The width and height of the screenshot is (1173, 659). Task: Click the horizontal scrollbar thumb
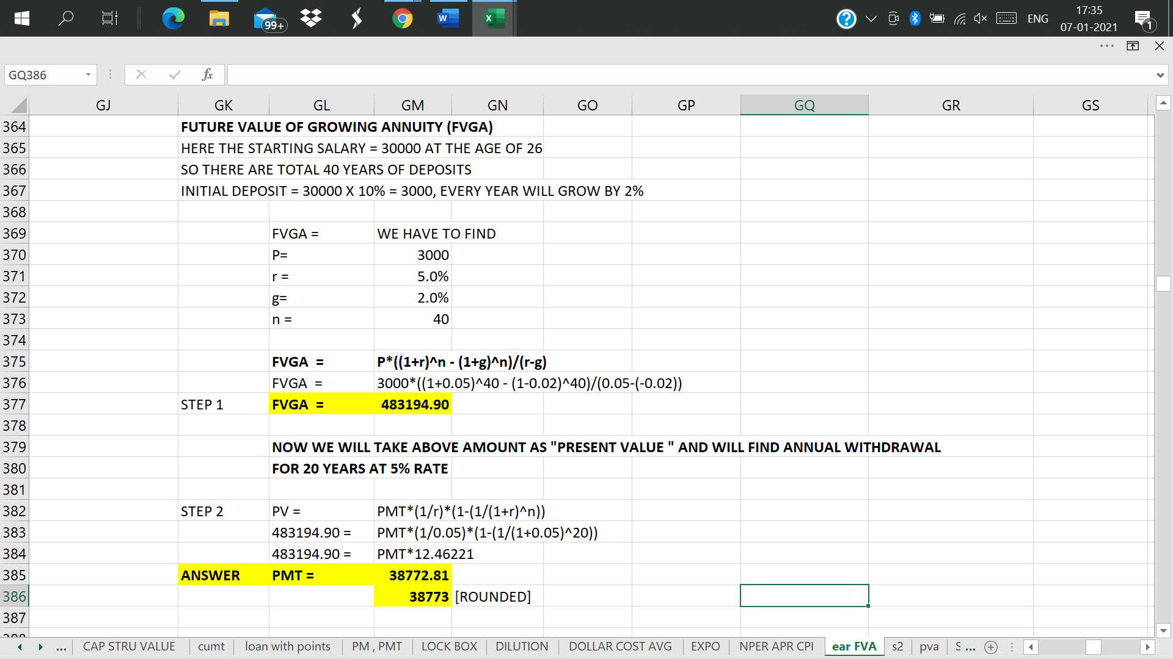point(1093,647)
